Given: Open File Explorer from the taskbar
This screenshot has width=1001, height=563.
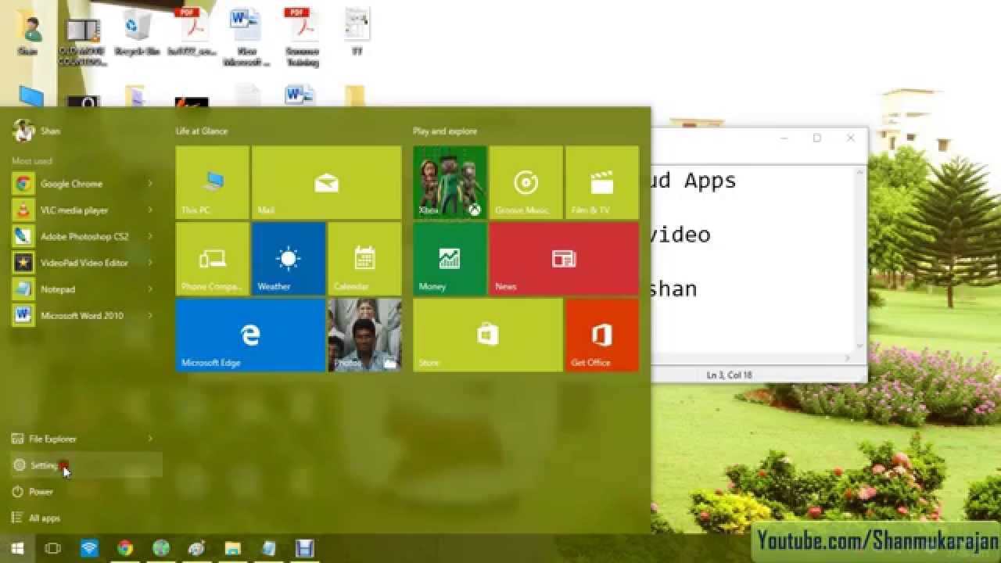Looking at the screenshot, I should click(232, 548).
